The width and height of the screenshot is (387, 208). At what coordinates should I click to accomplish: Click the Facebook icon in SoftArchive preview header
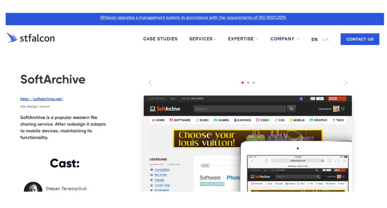(x=301, y=98)
